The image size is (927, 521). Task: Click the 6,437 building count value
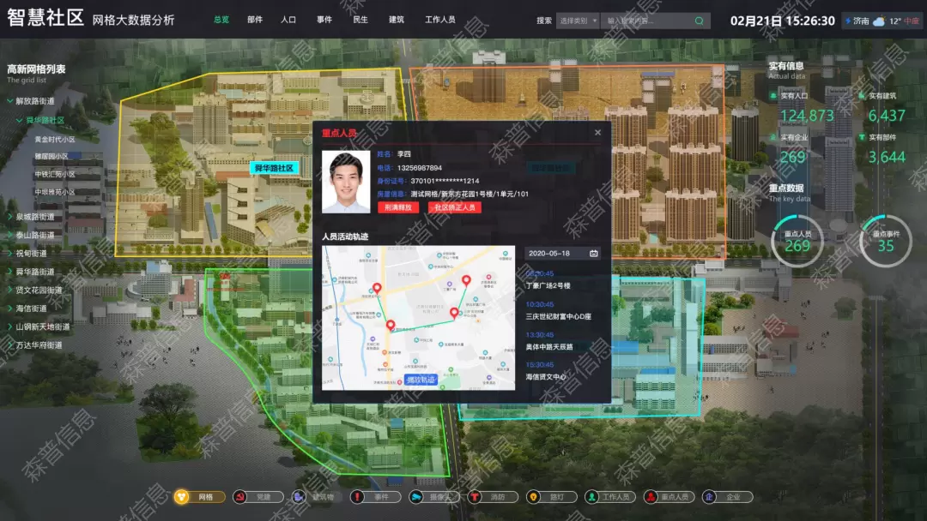[x=886, y=116]
